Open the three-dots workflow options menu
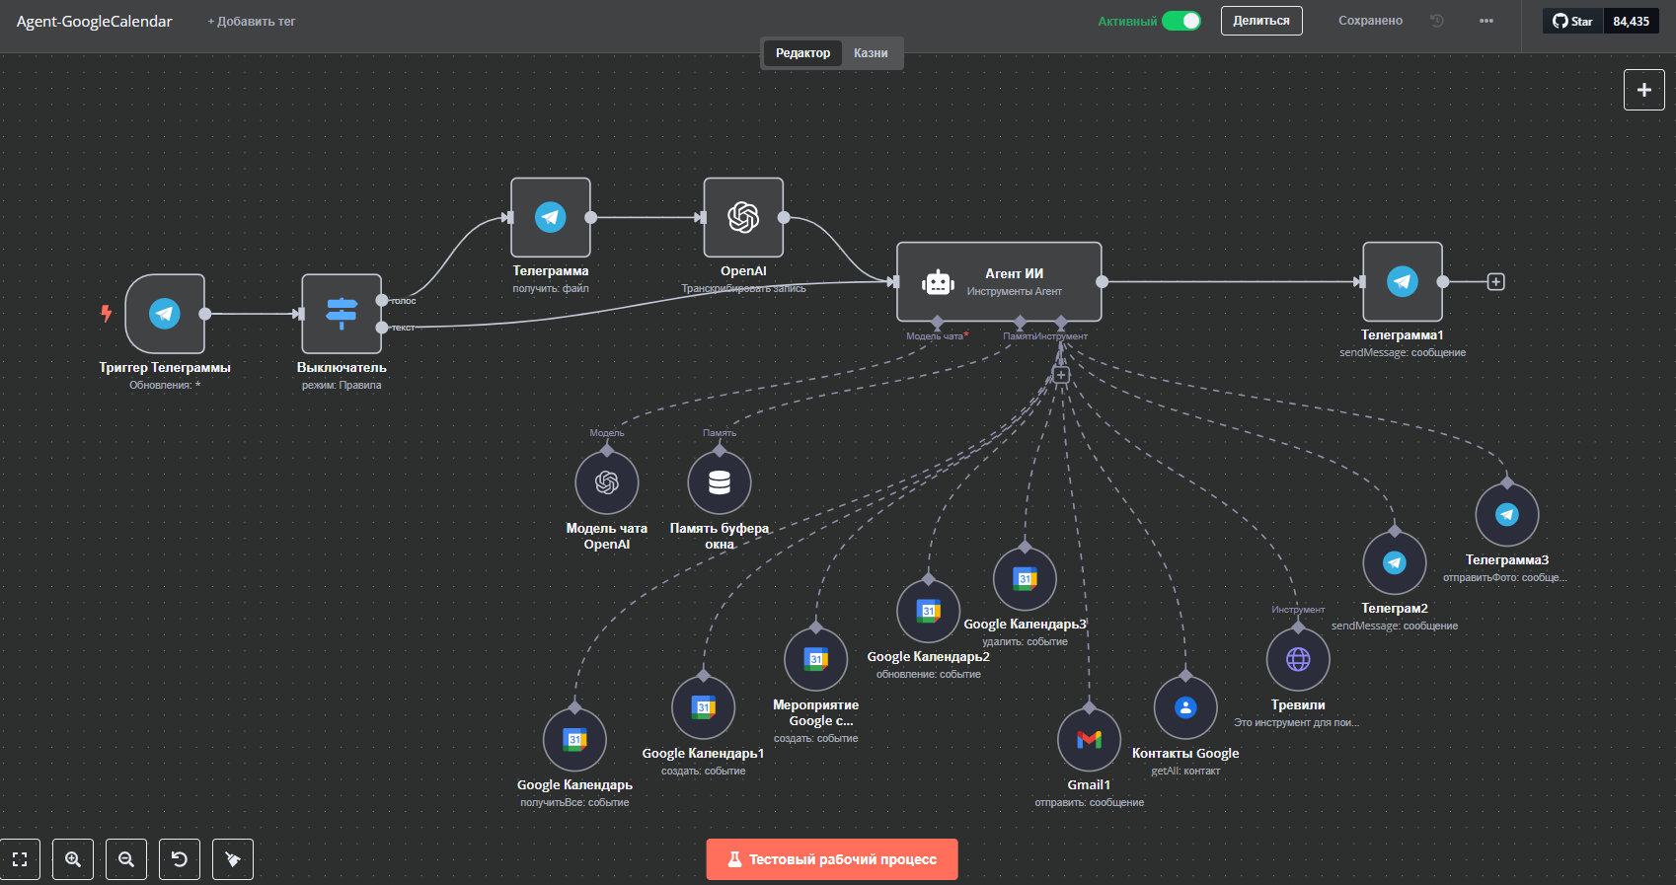 (x=1486, y=21)
